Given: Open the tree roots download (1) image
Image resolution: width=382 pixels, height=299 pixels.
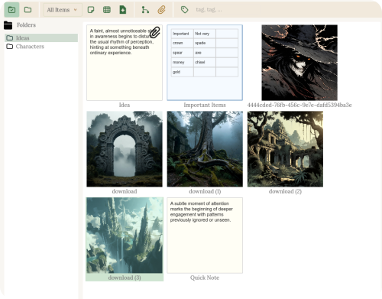Looking at the screenshot, I should 205,149.
